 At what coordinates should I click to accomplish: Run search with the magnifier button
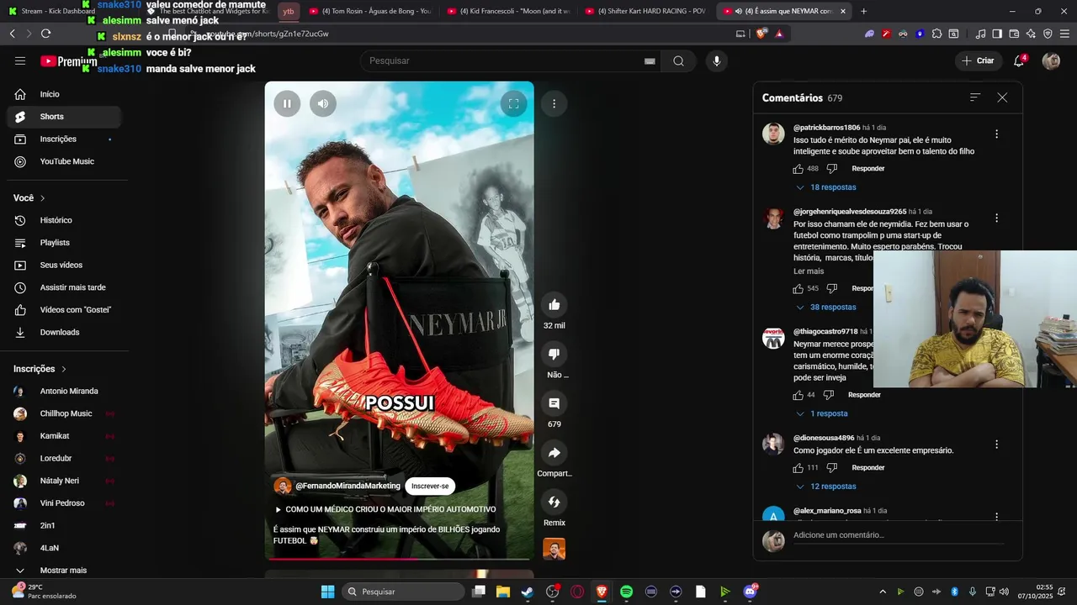[x=678, y=60]
